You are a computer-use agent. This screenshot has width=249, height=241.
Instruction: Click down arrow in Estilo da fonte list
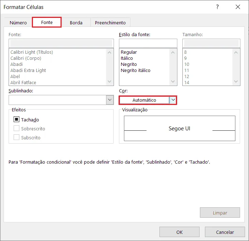pyautogui.click(x=173, y=81)
